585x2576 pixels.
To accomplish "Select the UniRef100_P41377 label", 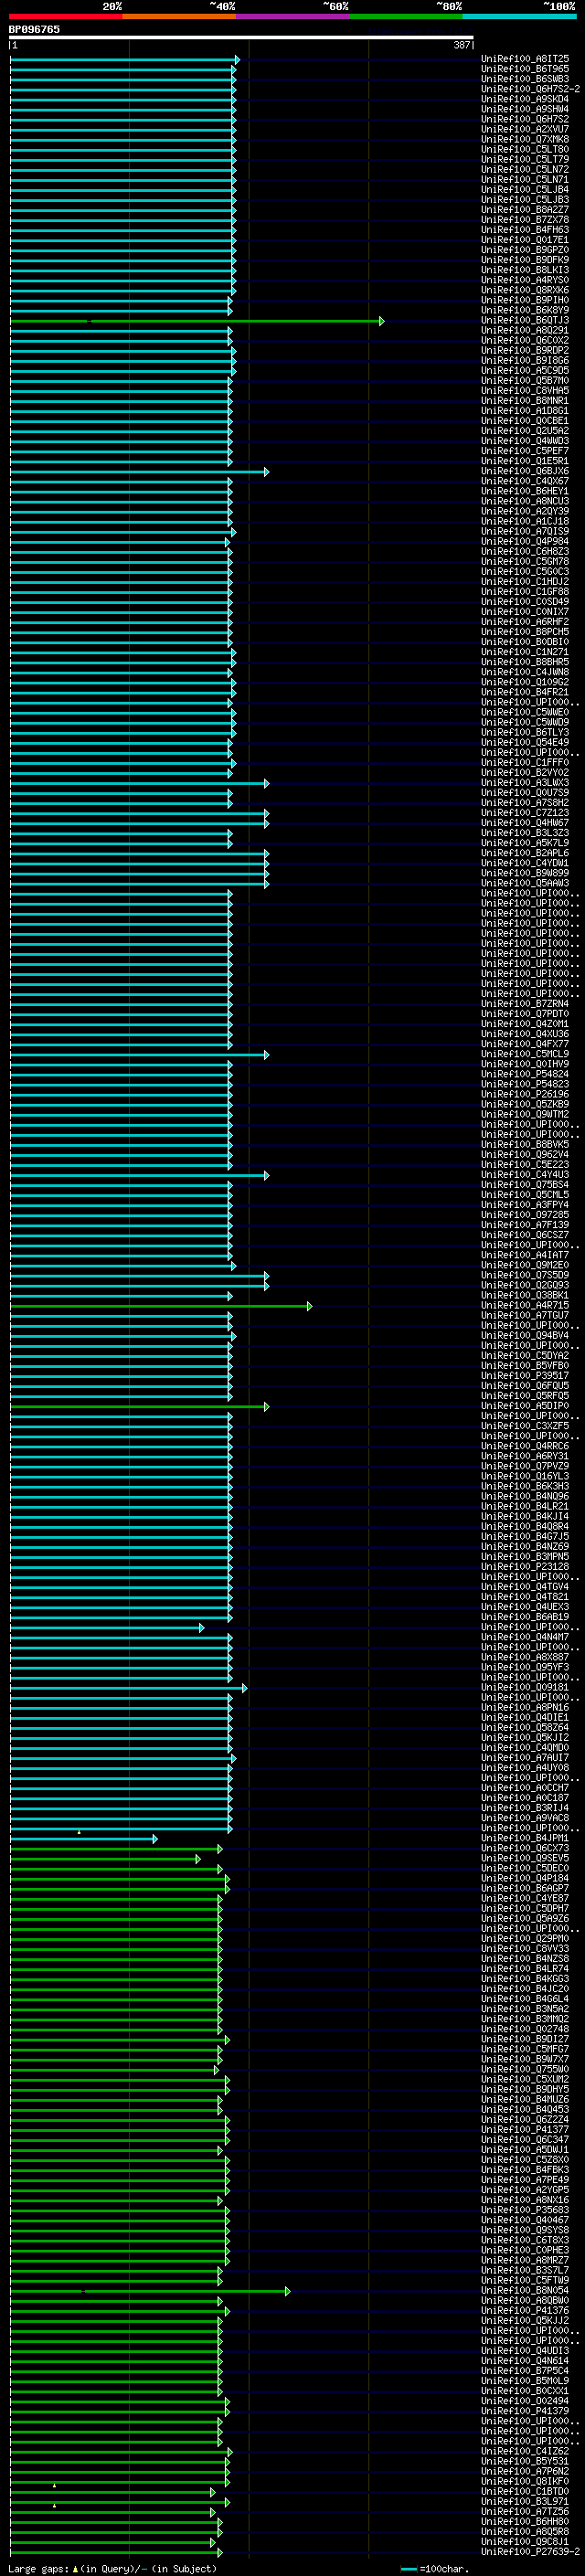I will [x=525, y=2130].
